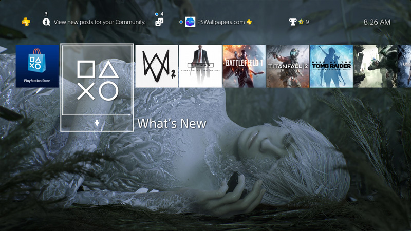
Task: Launch Rise of the Tomb Raider tile
Action: (331, 66)
